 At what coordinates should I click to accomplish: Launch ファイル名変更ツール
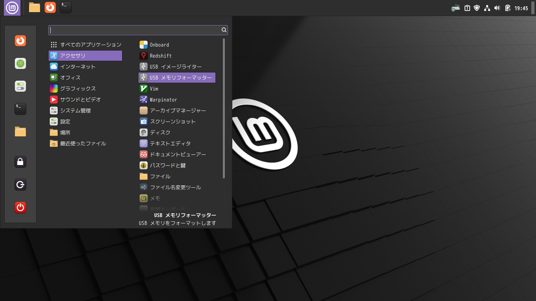177,187
